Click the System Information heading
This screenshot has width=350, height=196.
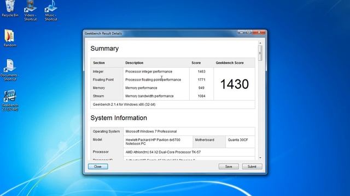click(119, 118)
